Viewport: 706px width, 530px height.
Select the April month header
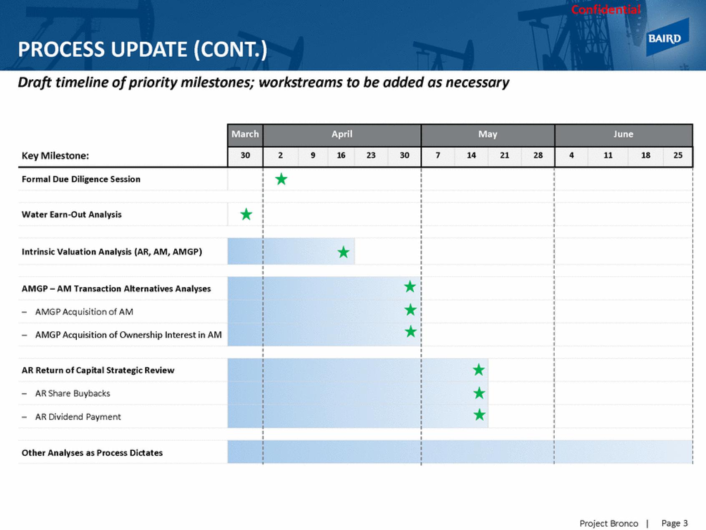click(x=342, y=134)
